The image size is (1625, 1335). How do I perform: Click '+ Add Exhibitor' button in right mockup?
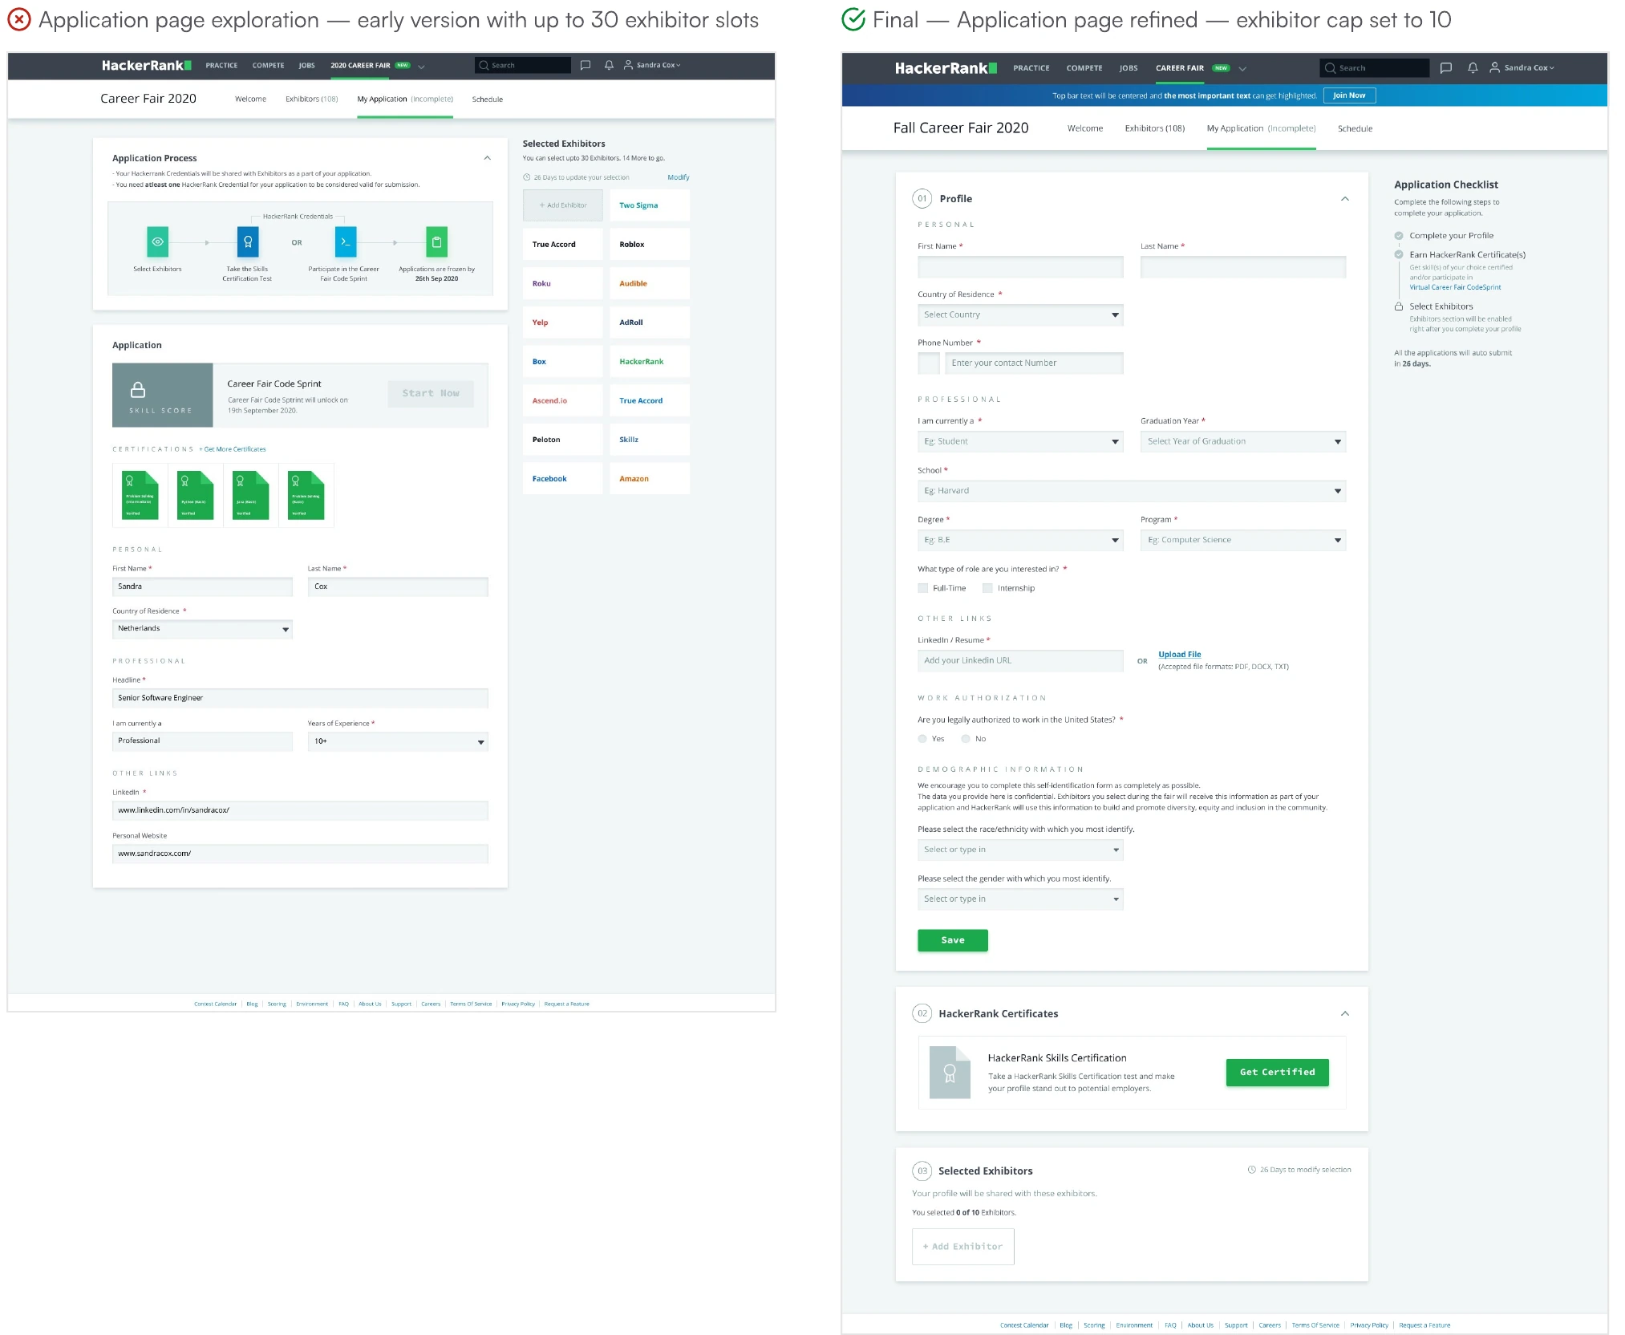(963, 1247)
